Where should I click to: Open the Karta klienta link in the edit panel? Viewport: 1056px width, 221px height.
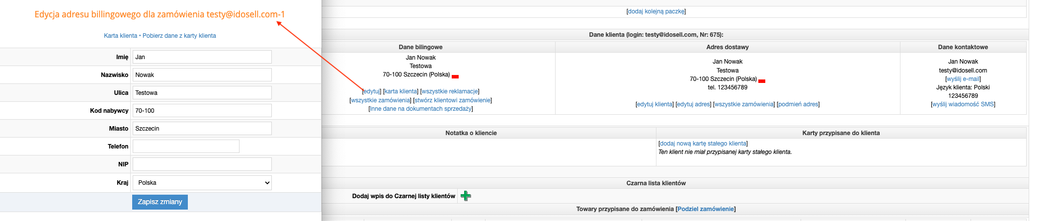point(120,36)
